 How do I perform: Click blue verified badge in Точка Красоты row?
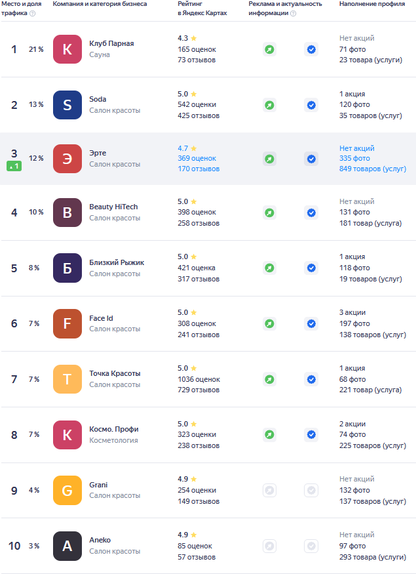click(311, 379)
